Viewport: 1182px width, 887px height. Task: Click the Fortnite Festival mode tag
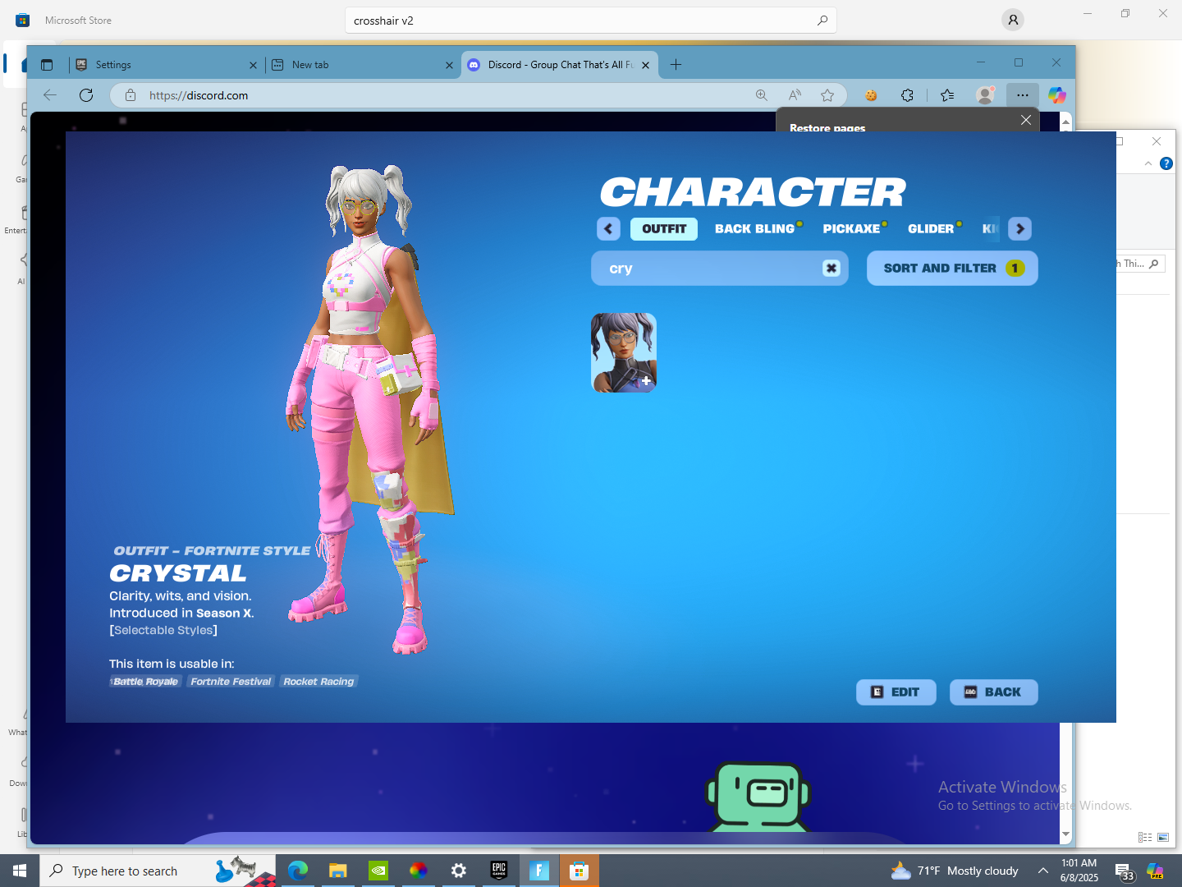click(x=231, y=682)
